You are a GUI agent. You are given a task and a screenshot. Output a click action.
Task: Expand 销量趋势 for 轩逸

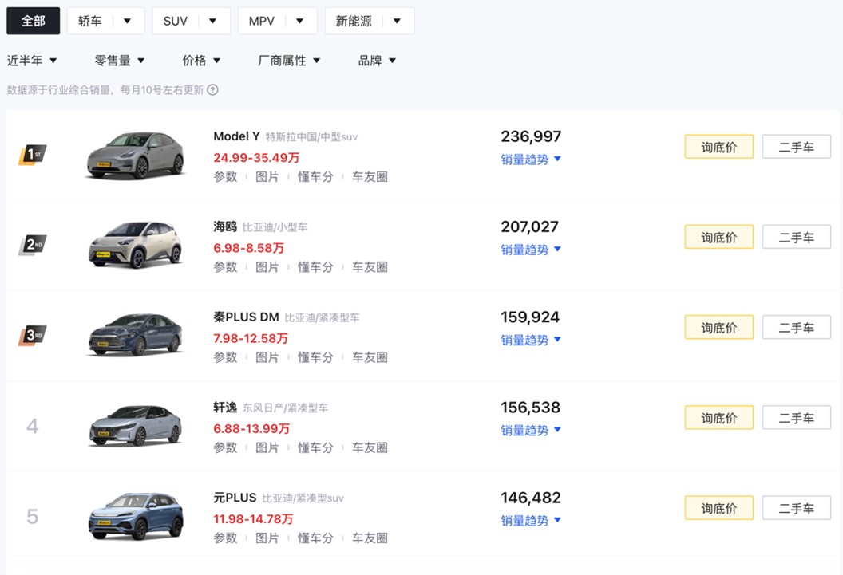click(x=531, y=430)
